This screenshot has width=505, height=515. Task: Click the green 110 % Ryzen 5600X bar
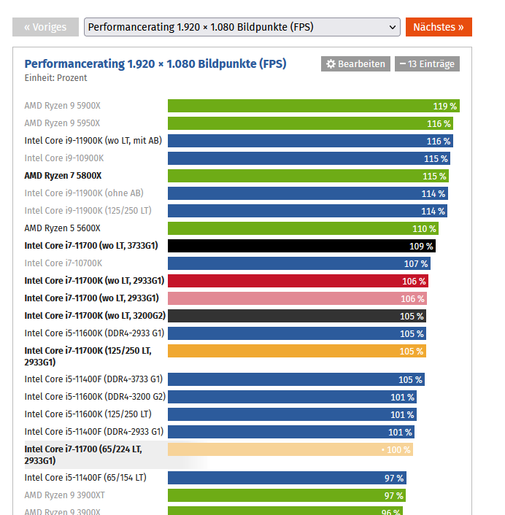(304, 228)
